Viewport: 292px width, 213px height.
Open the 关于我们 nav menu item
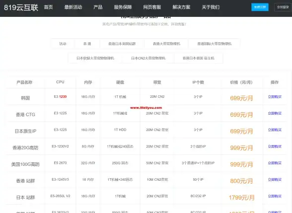coord(211,7)
